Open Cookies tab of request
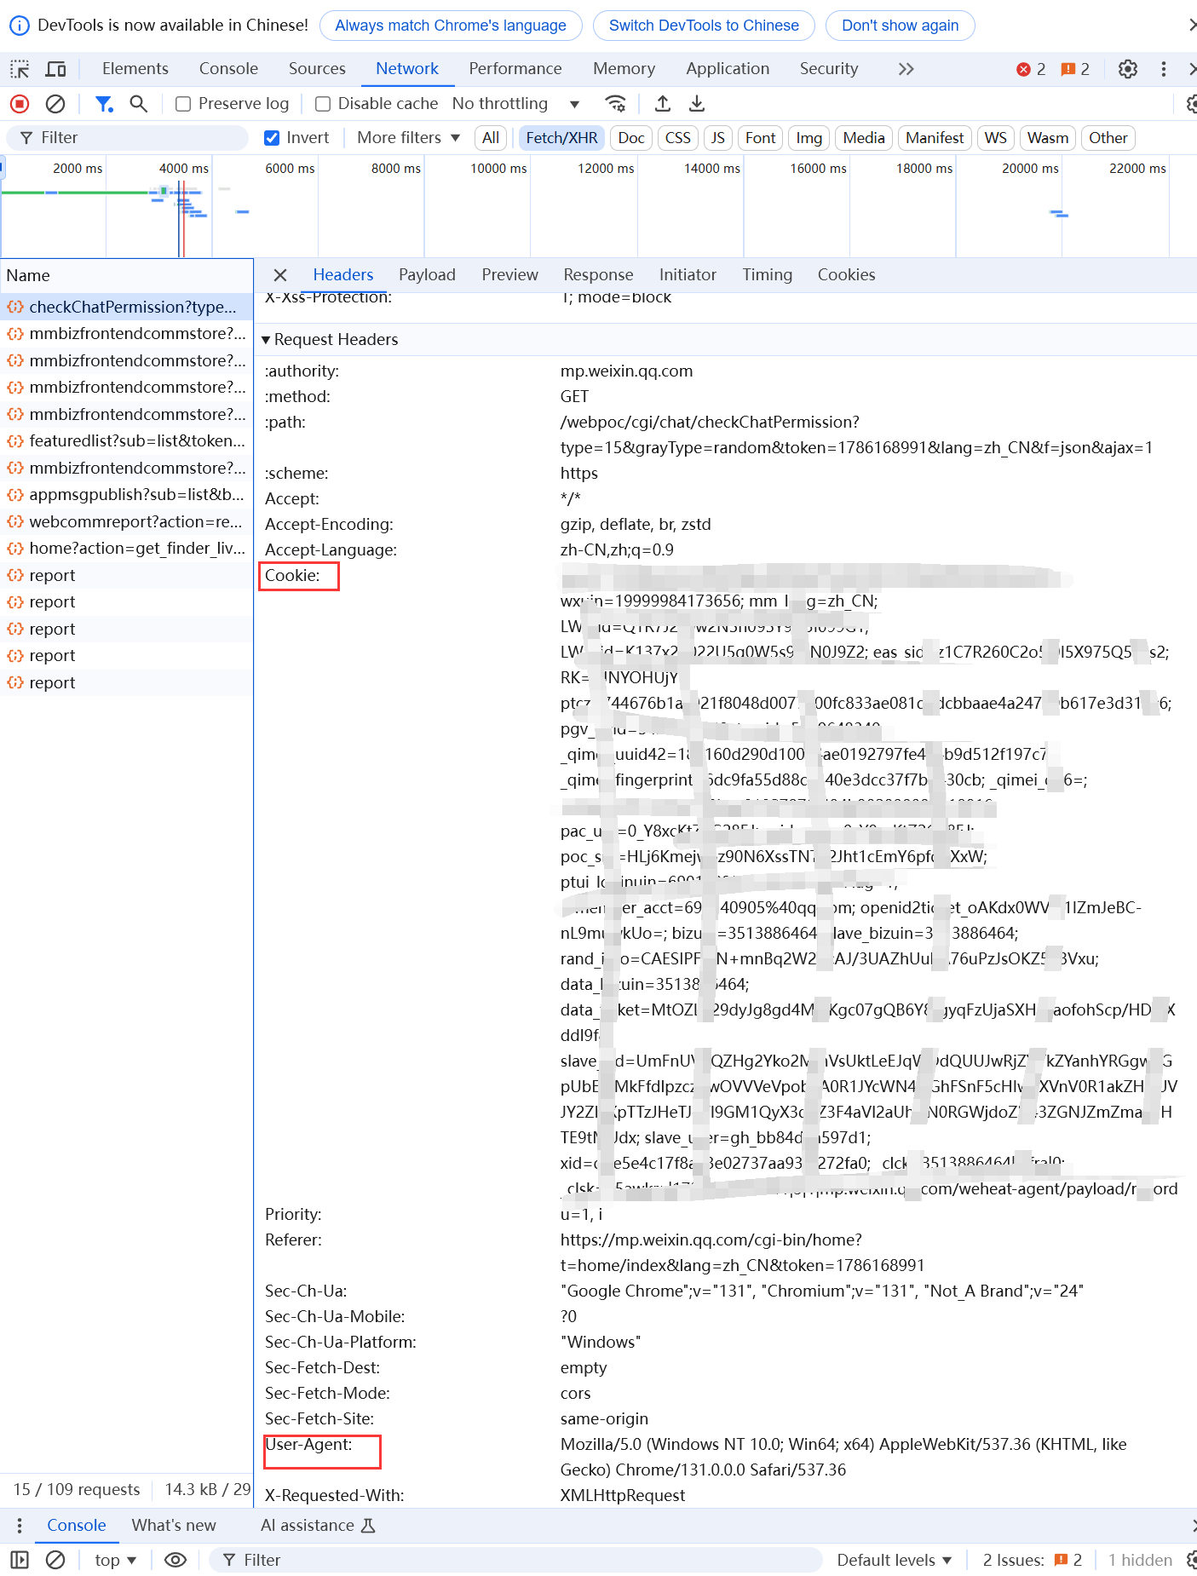1197x1576 pixels. (846, 275)
